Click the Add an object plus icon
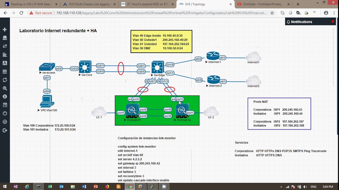Screen dimensions: 339x190 click(x=5, y=30)
